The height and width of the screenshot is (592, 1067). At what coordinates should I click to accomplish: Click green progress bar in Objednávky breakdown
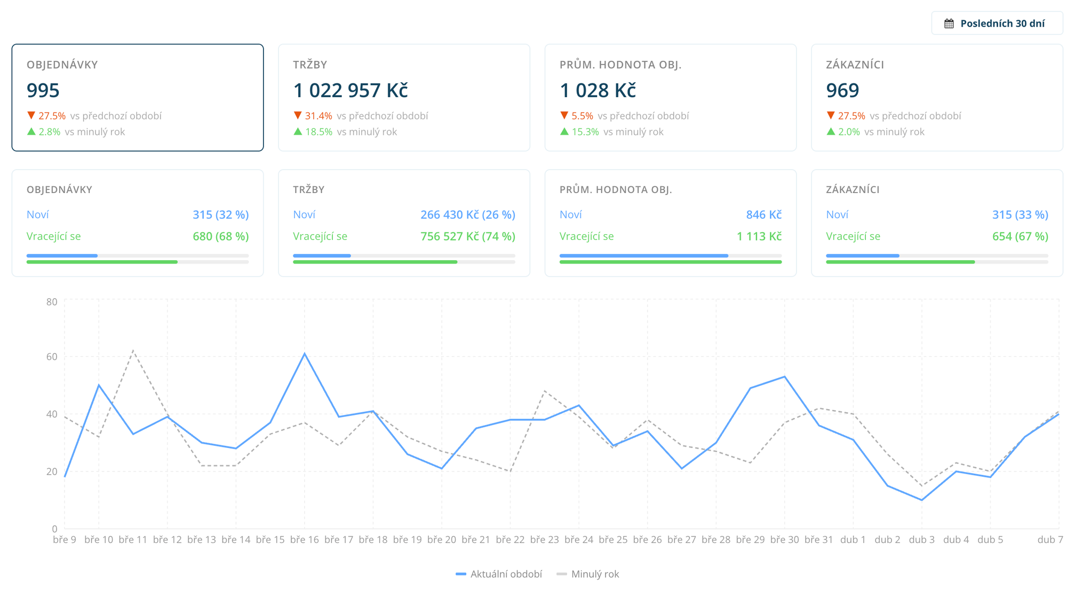(x=101, y=262)
